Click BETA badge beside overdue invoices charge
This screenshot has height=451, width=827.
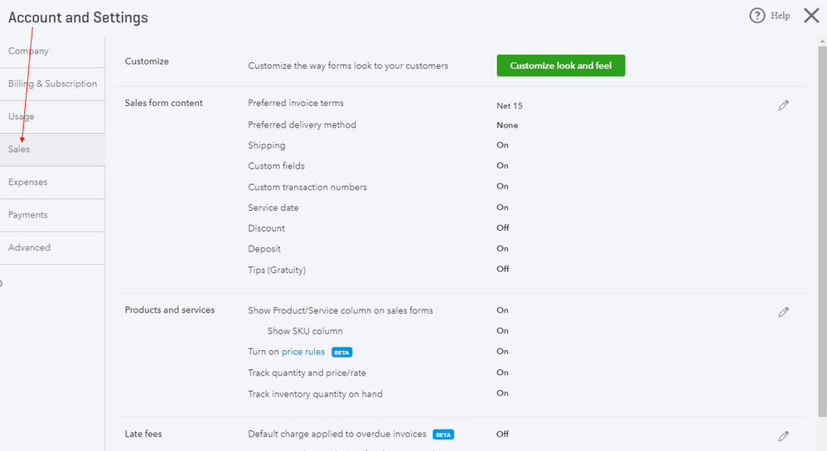[443, 434]
